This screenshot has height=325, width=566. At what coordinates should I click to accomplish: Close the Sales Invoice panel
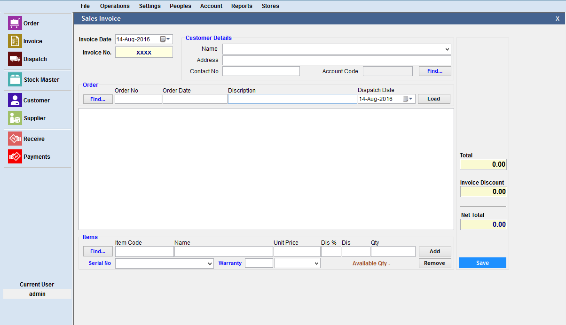pos(557,19)
